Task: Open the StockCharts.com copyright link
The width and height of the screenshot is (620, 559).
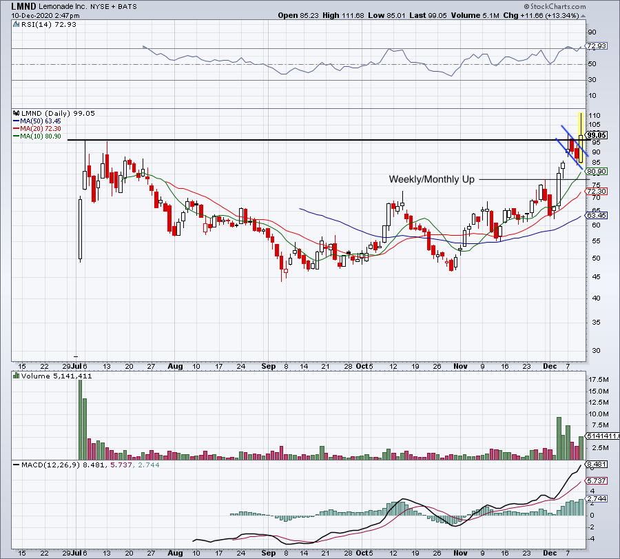Action: click(555, 6)
